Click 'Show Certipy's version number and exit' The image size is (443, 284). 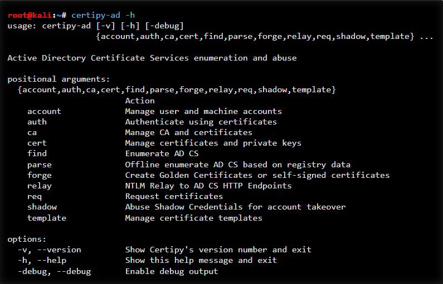point(218,250)
